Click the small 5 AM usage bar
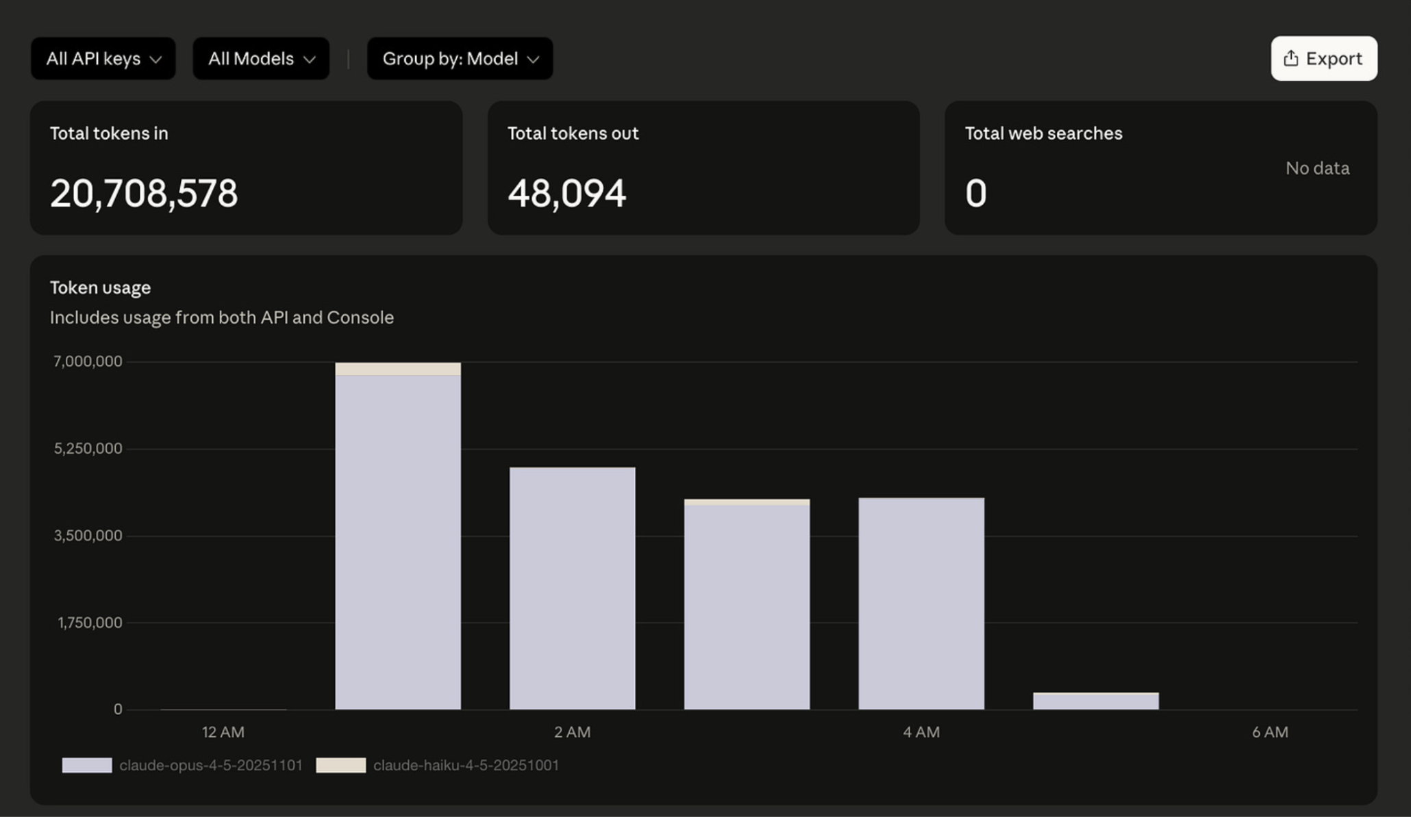Viewport: 1411px width, 817px height. (1096, 701)
